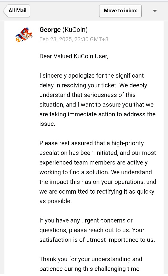Click the line are taking immediate action
The height and width of the screenshot is (276, 168).
(97, 114)
